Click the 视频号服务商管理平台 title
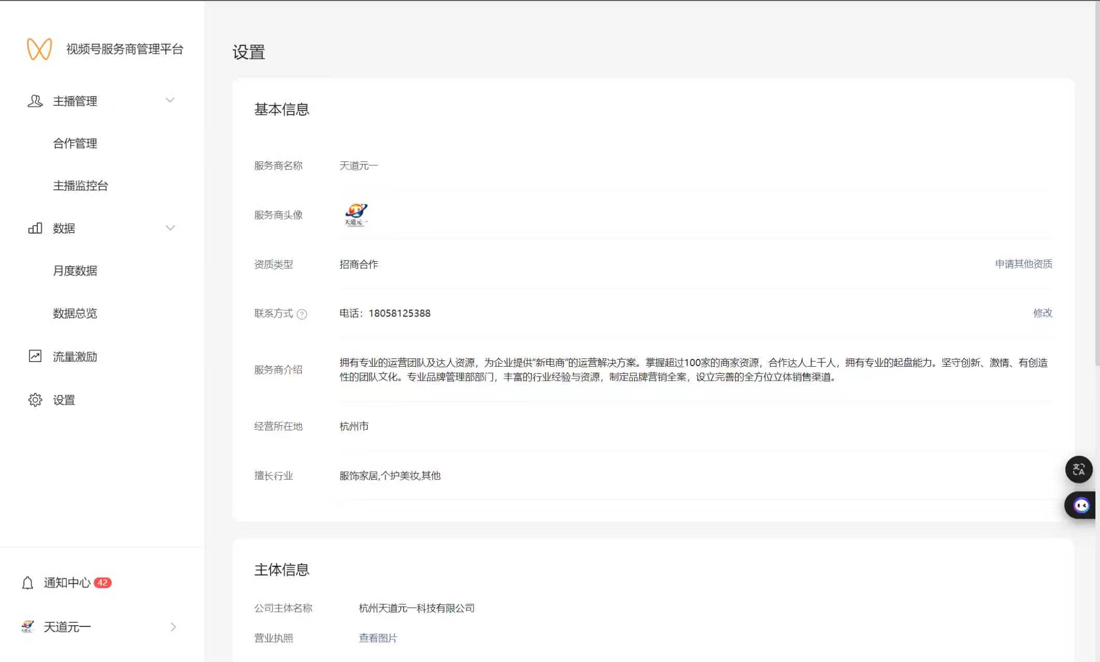 125,49
